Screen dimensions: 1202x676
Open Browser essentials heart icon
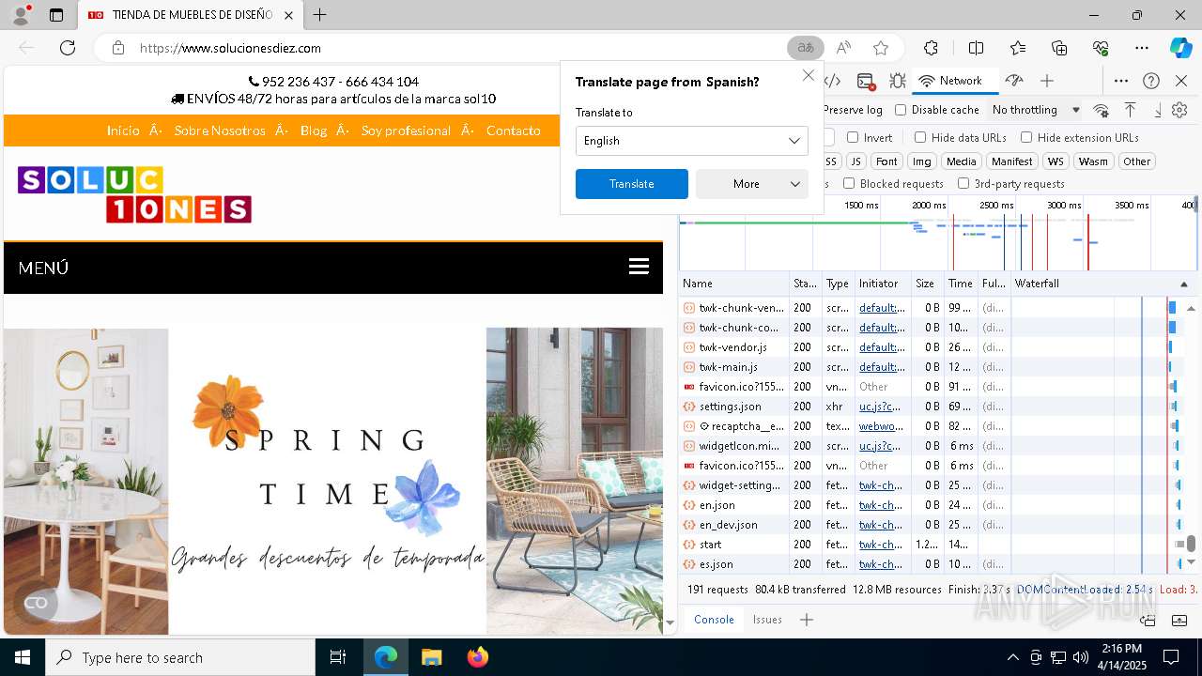pos(1101,48)
